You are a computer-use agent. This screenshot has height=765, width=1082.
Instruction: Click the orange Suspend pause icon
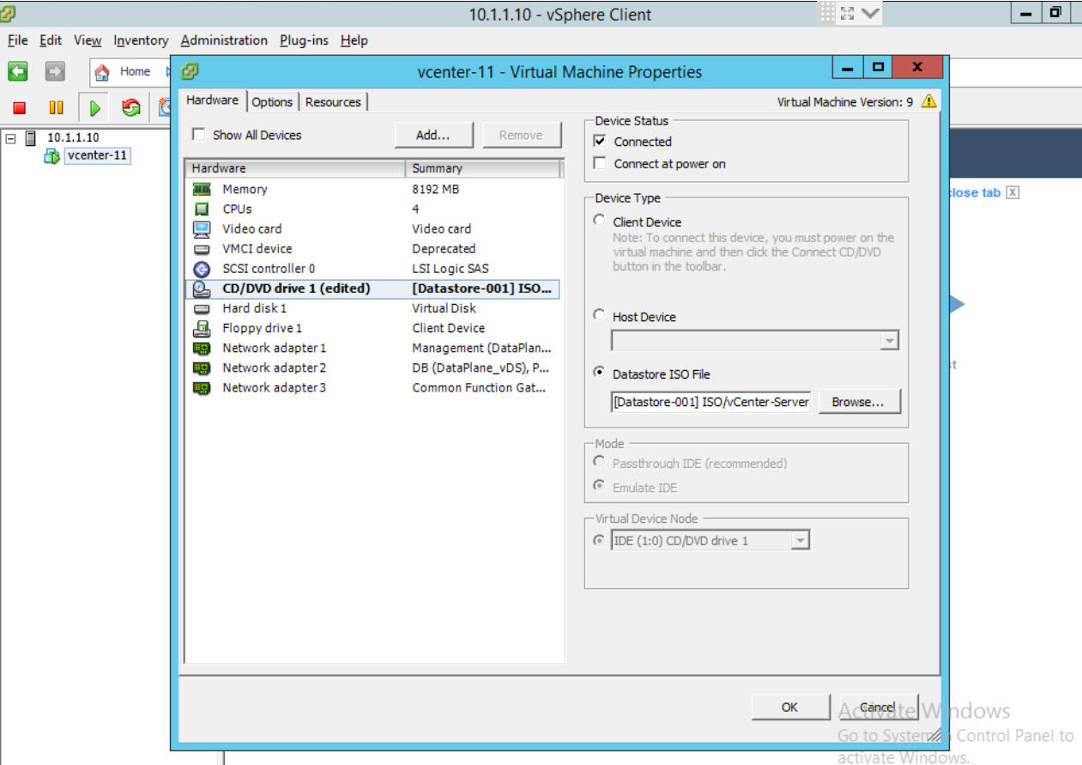point(56,107)
